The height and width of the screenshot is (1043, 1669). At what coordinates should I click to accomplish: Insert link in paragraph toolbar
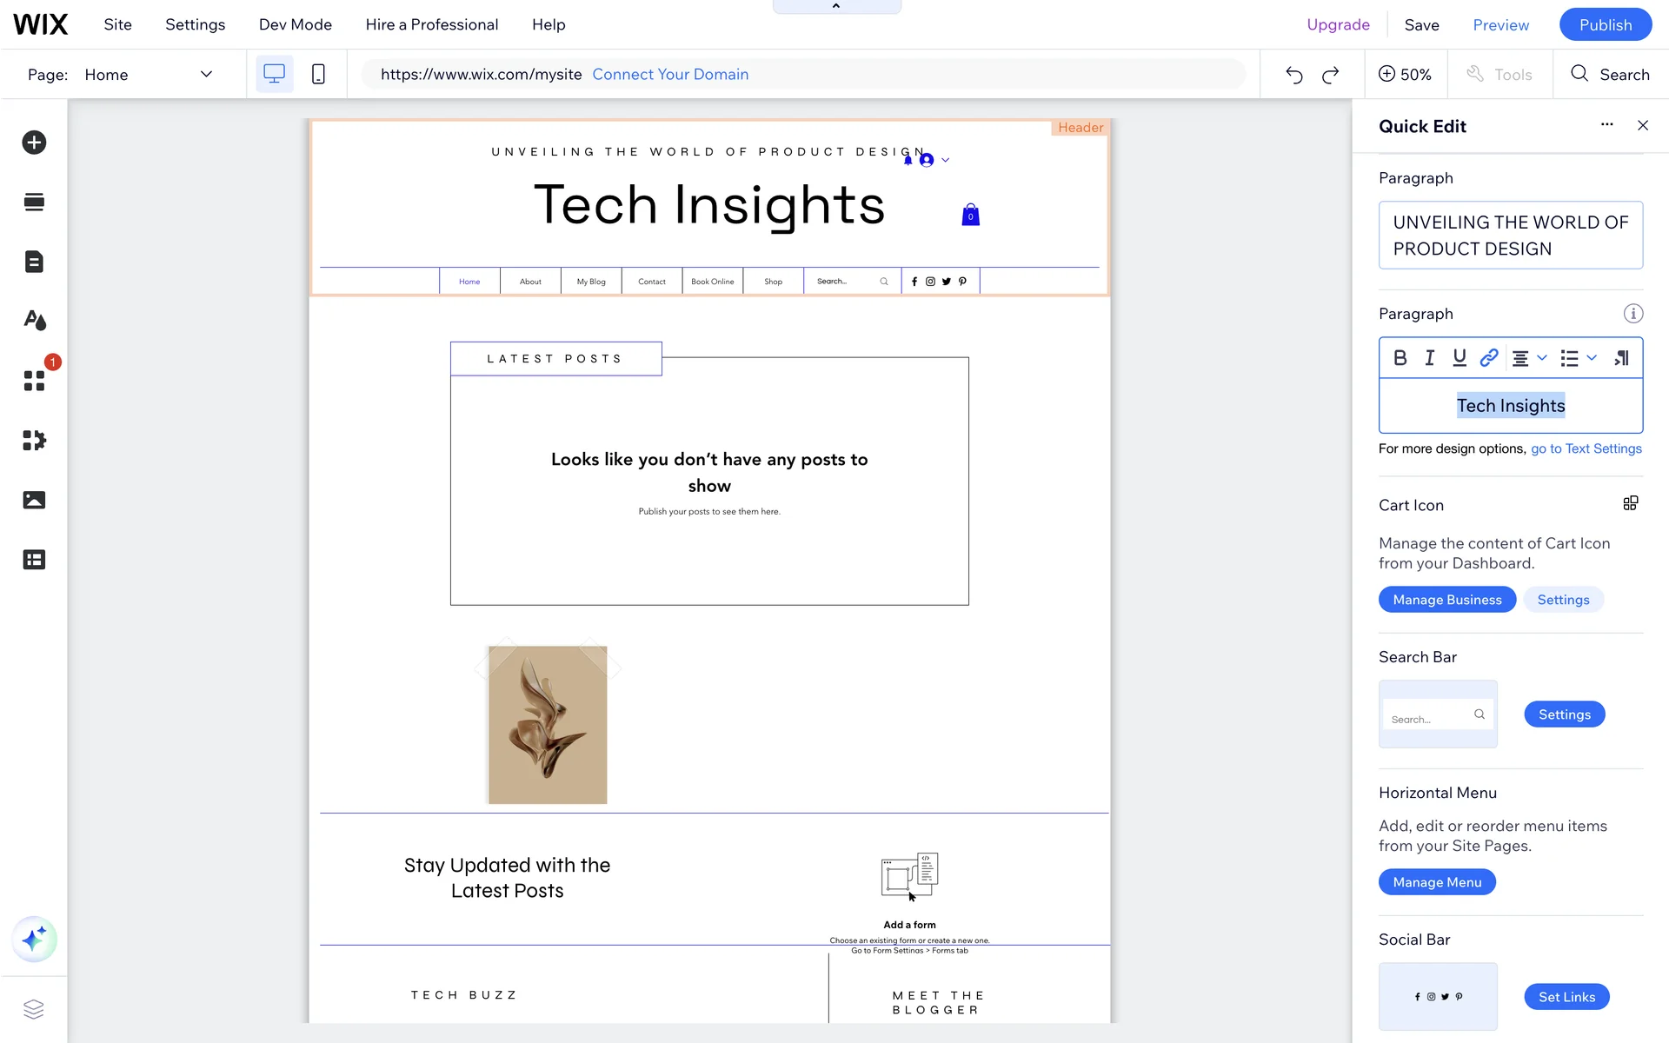(x=1488, y=358)
